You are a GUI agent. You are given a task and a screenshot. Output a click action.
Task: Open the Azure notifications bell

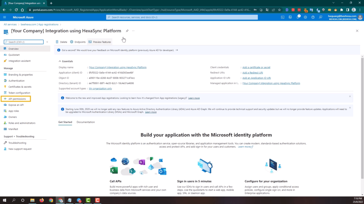[x=298, y=17]
